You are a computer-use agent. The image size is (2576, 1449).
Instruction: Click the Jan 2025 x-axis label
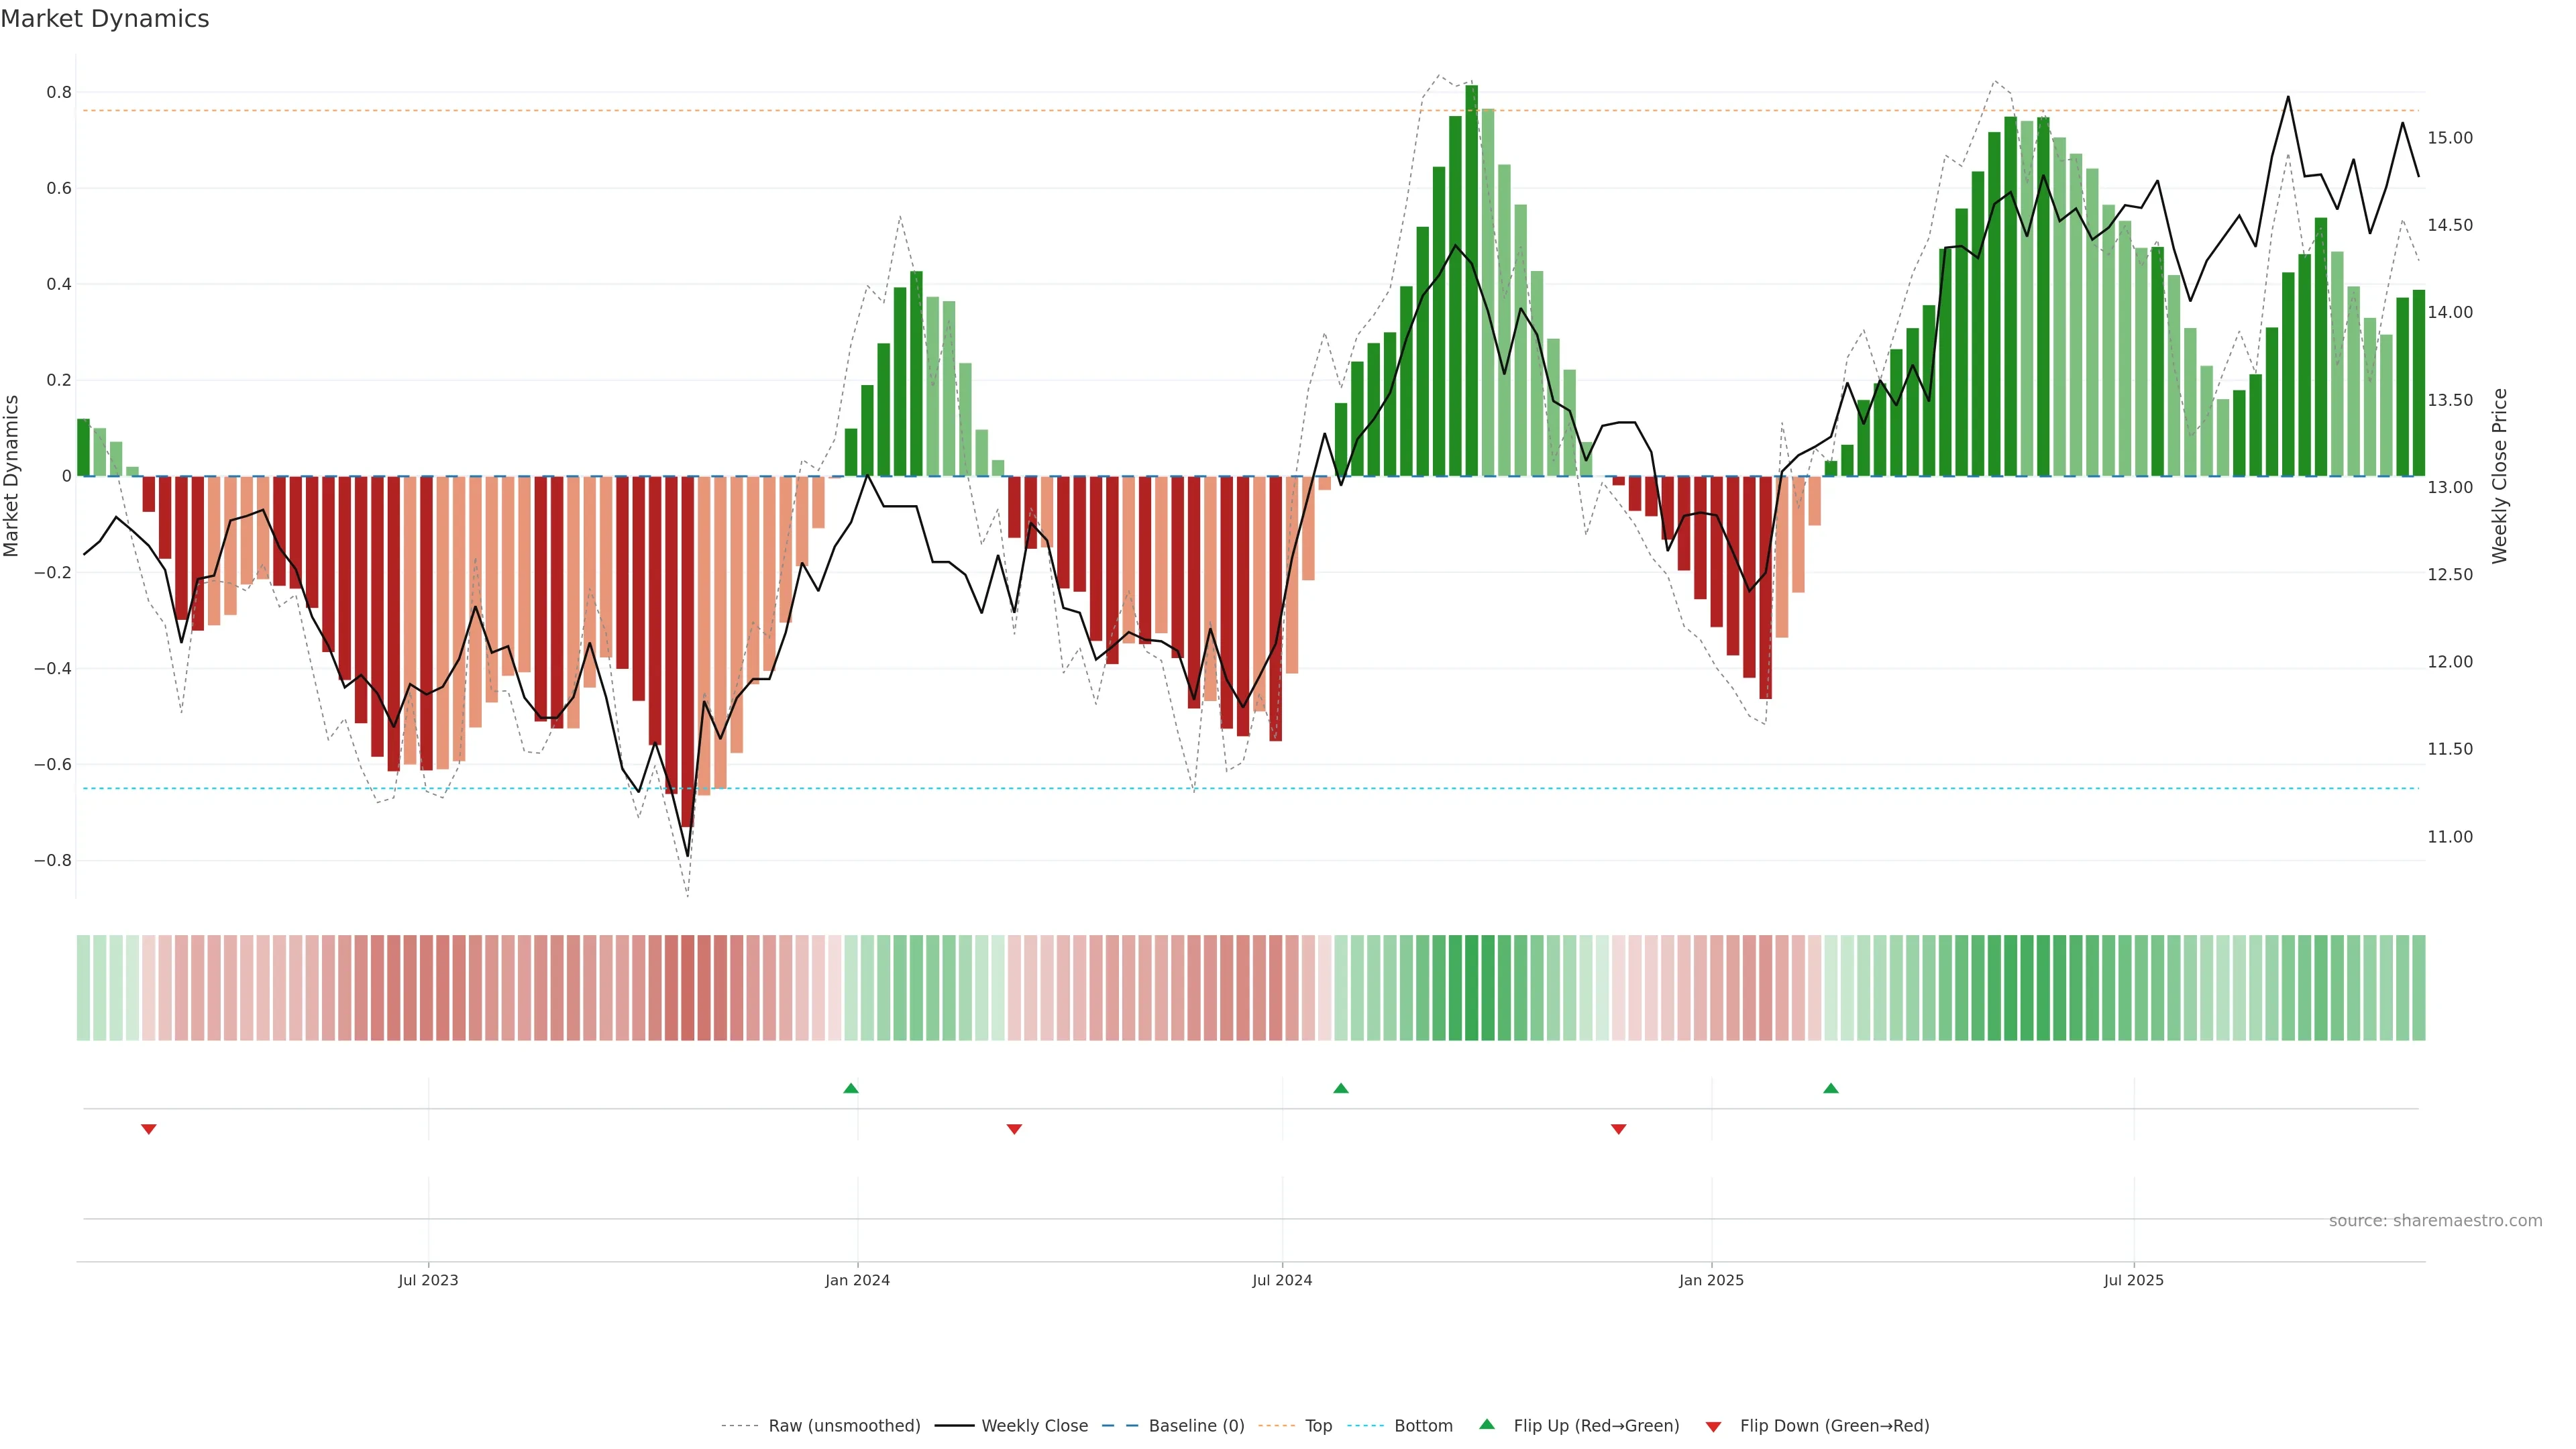tap(1711, 1280)
